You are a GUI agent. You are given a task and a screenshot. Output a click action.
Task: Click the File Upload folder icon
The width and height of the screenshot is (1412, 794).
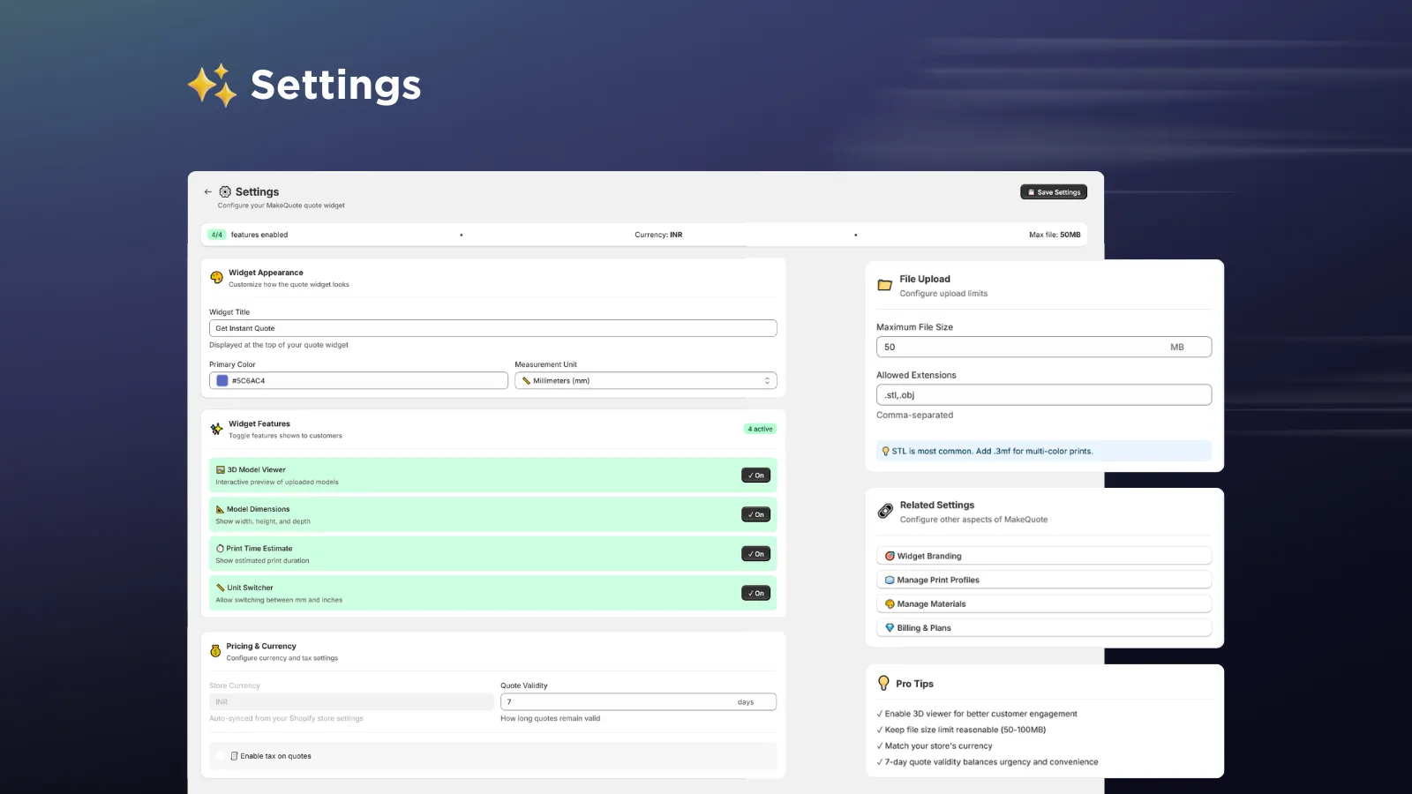(886, 284)
